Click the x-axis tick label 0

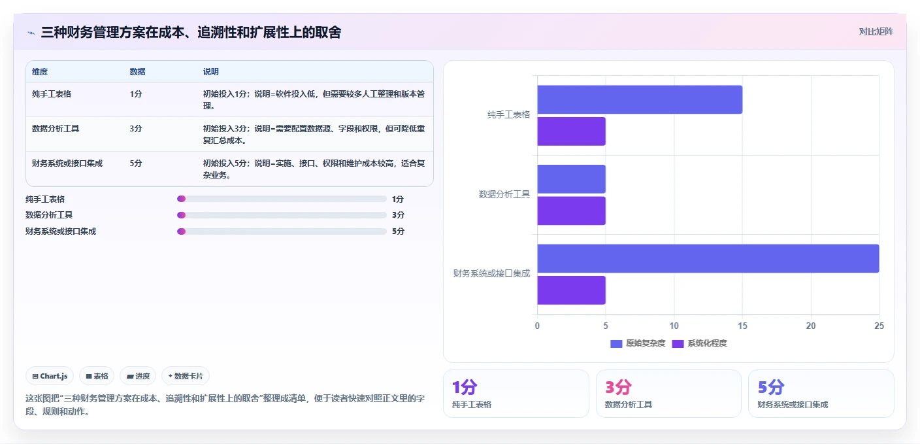pos(537,326)
